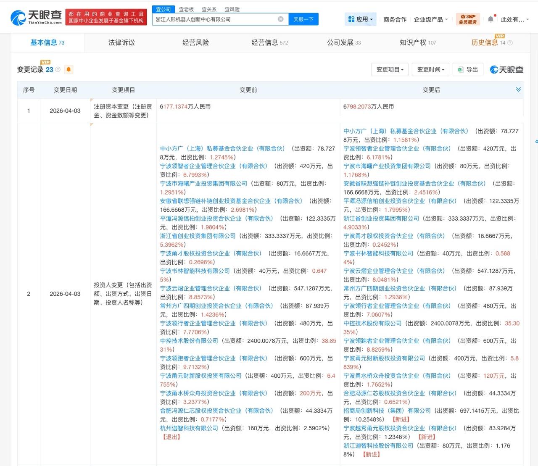538x466 pixels.
Task: Clear the search field with the X icon
Action: [281, 19]
